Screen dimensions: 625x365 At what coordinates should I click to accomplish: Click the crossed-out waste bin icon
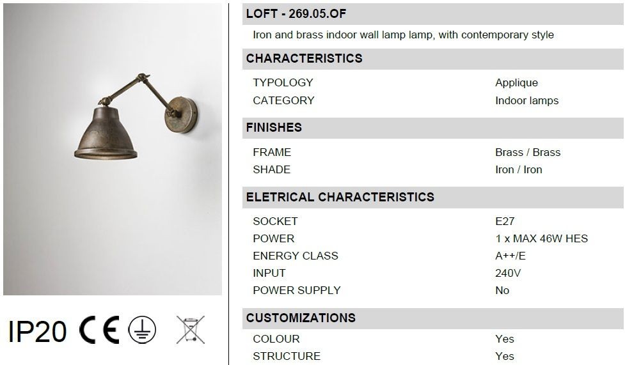tap(191, 330)
